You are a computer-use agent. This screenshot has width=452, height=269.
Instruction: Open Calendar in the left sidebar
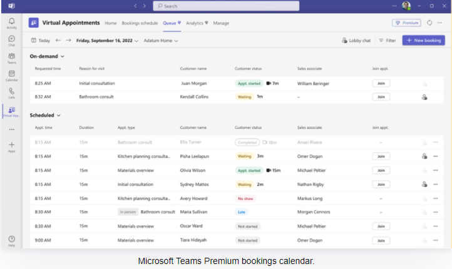tap(11, 76)
